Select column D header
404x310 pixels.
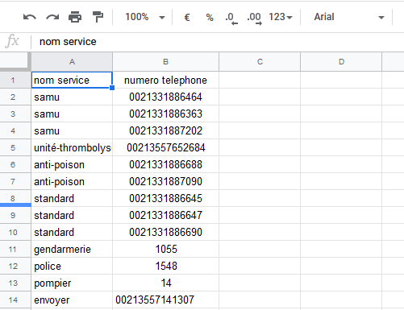coord(341,62)
